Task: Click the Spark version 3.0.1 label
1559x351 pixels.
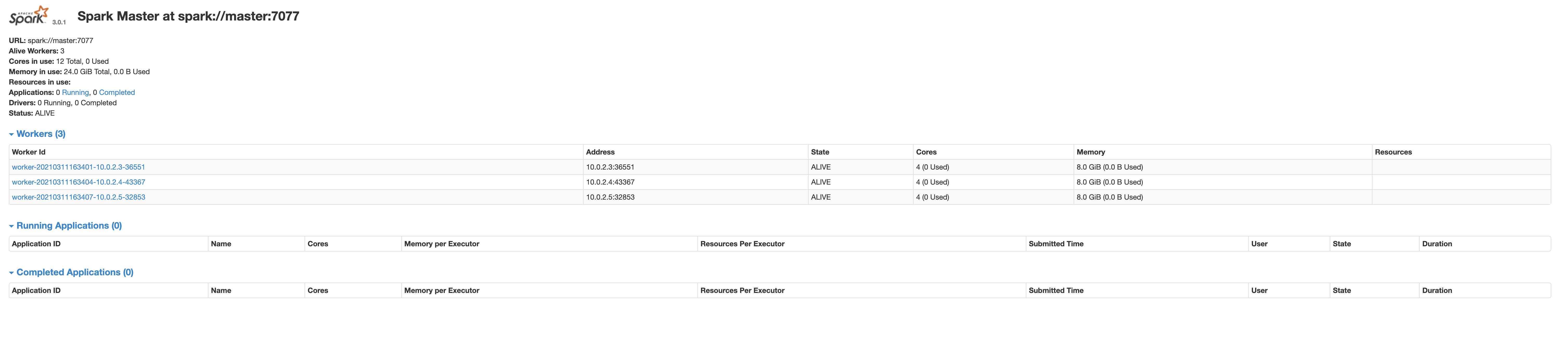Action: point(59,22)
